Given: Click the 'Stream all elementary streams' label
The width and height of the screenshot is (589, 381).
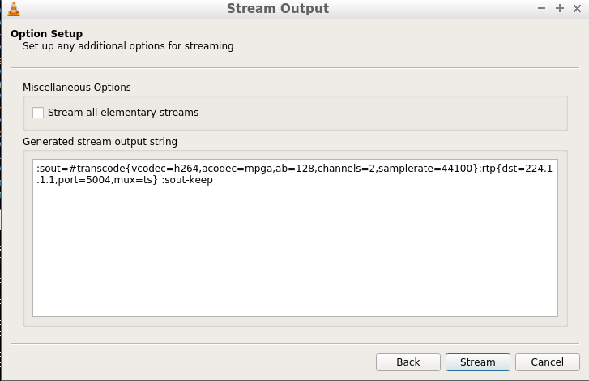Looking at the screenshot, I should tap(123, 113).
